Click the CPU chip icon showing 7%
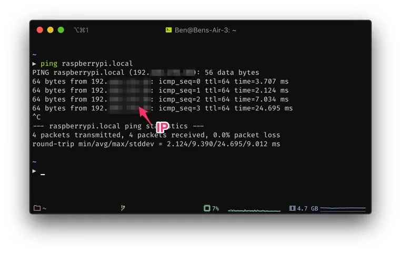Screen dimensions: 401x253 (207, 208)
